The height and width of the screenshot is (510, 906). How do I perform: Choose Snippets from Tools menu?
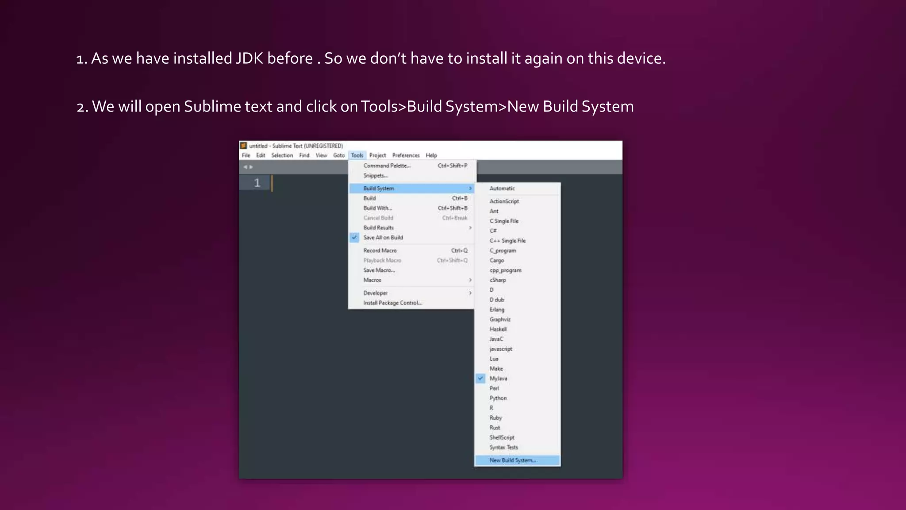tap(412, 175)
